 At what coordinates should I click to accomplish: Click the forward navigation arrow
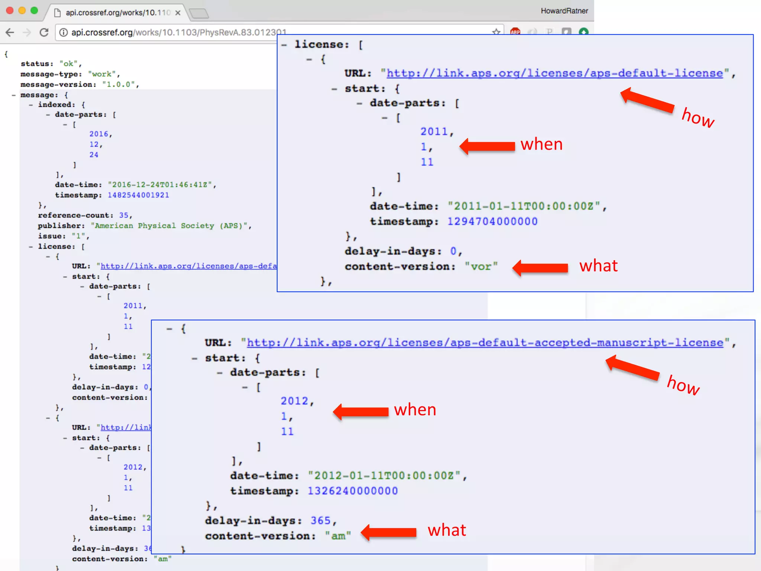pos(27,32)
